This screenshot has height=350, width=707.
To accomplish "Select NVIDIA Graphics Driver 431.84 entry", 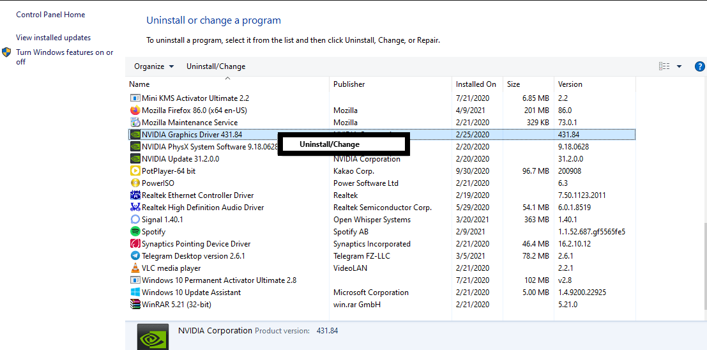I will point(192,134).
